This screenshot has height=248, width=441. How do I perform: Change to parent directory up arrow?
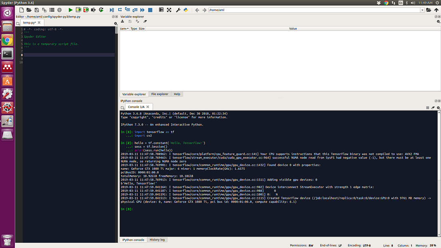(x=436, y=10)
